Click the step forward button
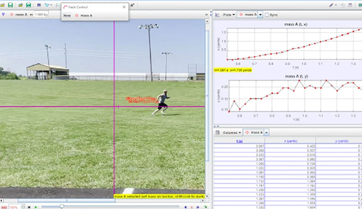362x209 pixels. 198,207
